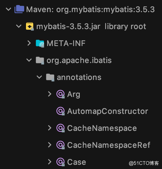162x169 pixels.
Task: Click the Arg annotation icon
Action: (x=60, y=94)
